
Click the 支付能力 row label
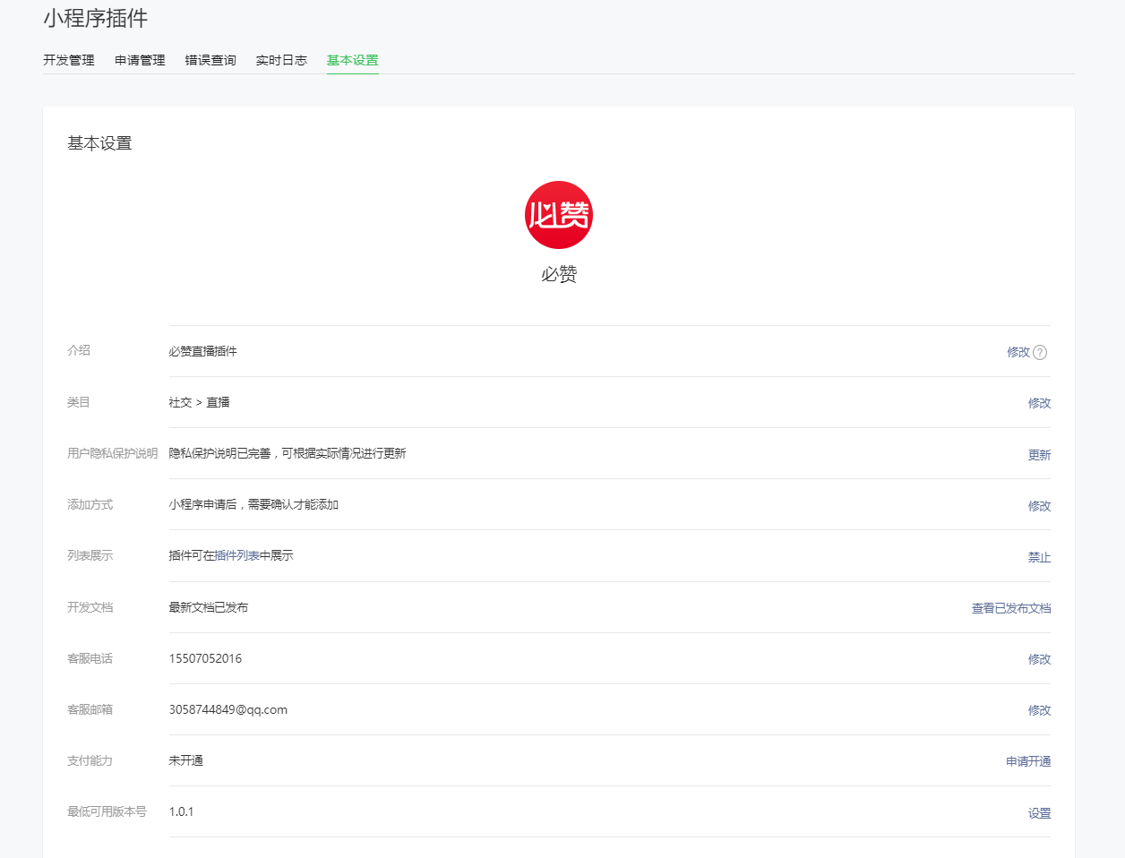(90, 760)
